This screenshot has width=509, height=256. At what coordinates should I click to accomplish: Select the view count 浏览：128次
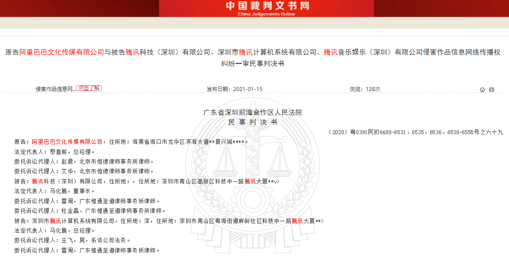(365, 89)
